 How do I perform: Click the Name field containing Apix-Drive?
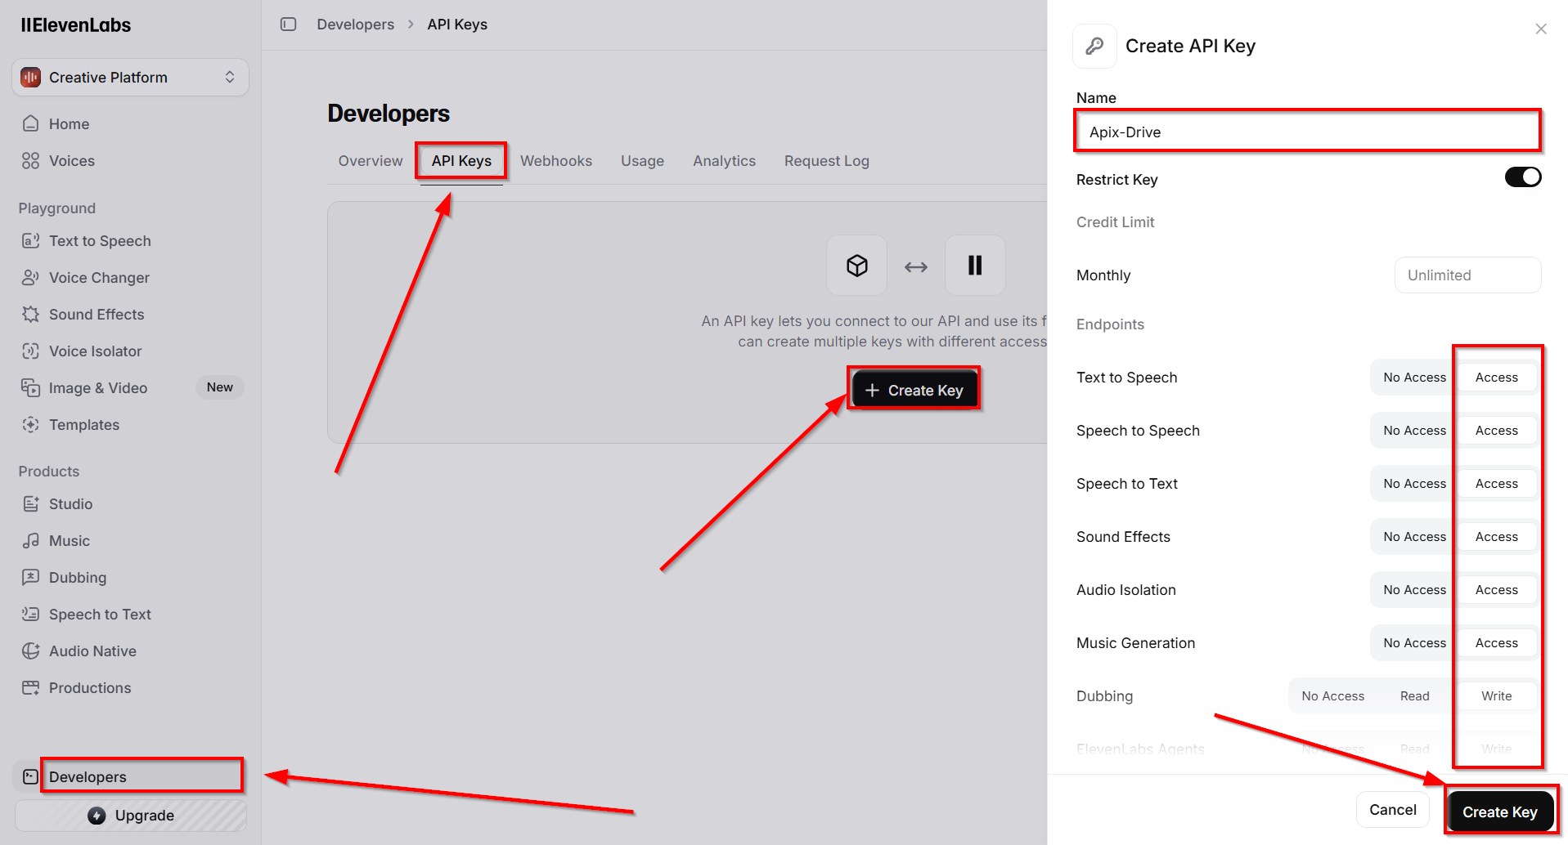[x=1306, y=132]
